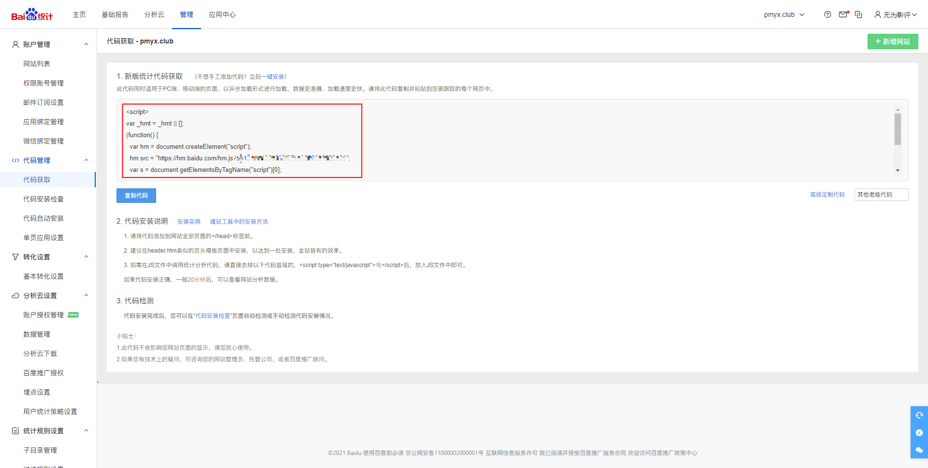Collapse the 转化设置 section chevron
Screen dimensions: 928x468
[87, 257]
